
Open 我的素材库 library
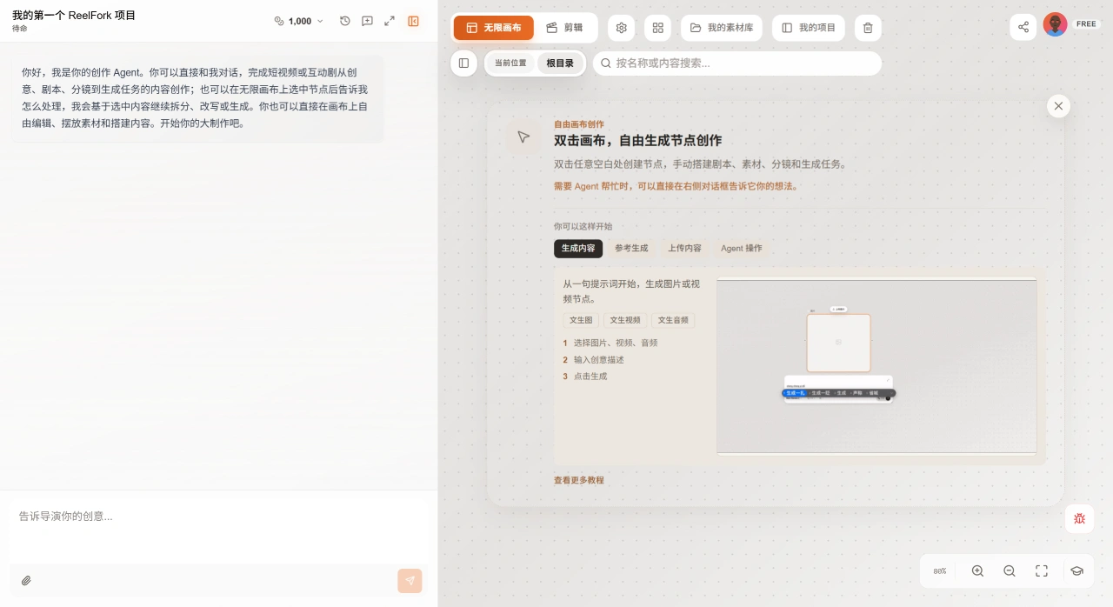click(x=722, y=28)
